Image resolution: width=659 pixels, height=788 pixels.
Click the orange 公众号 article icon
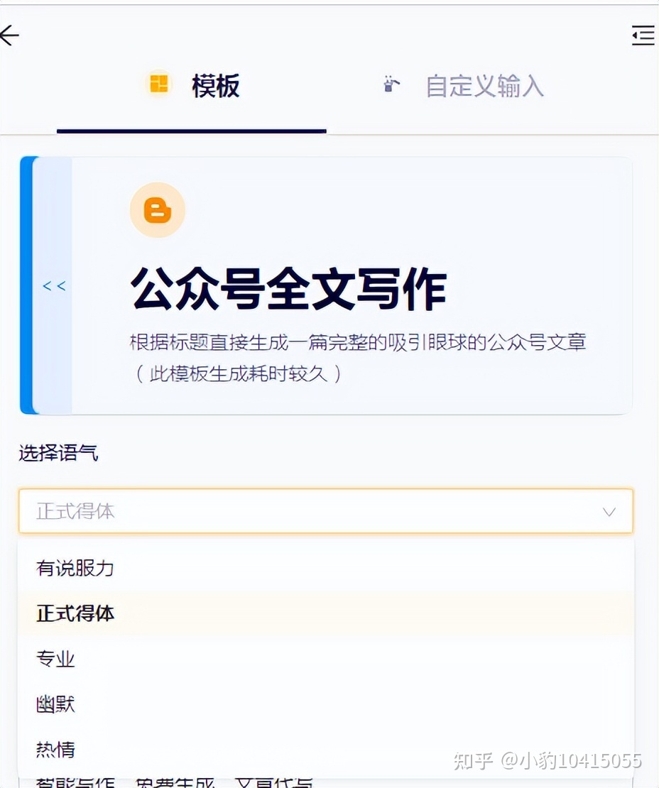click(158, 210)
